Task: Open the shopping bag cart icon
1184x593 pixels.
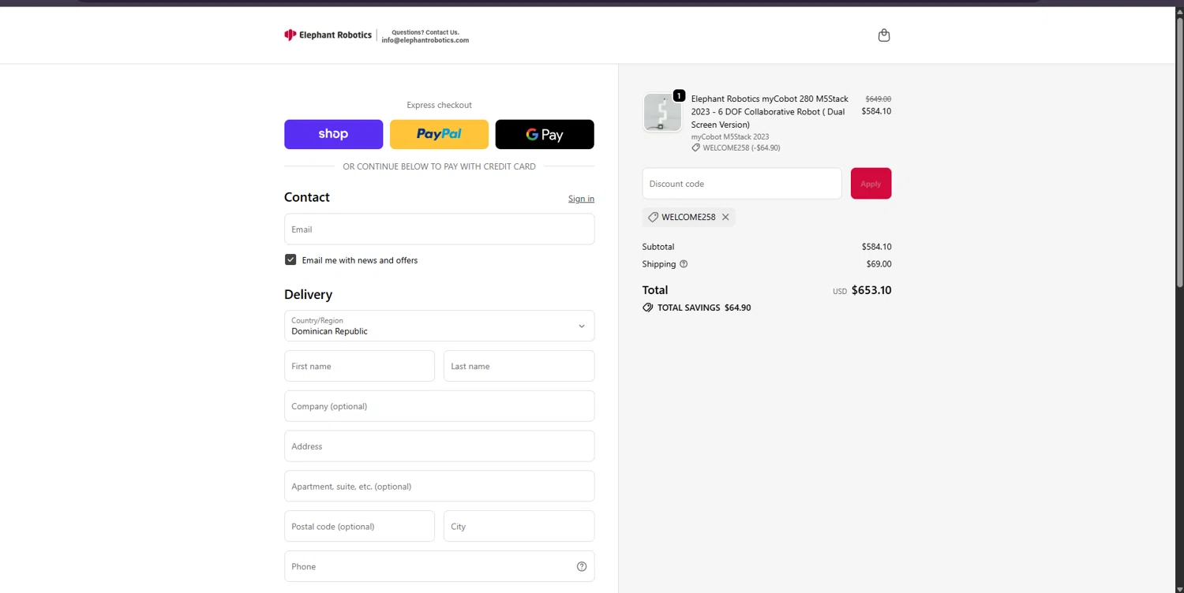Action: pyautogui.click(x=884, y=35)
